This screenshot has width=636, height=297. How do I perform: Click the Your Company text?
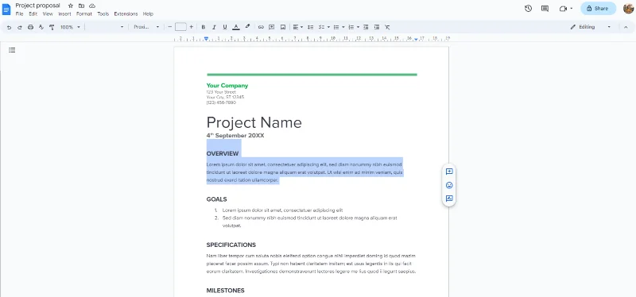[227, 86]
